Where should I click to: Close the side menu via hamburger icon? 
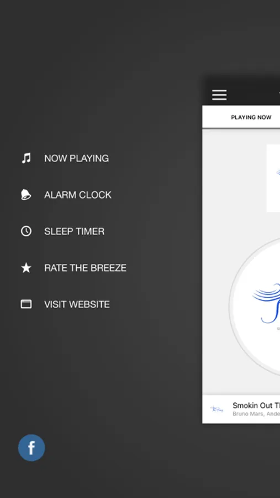[x=219, y=95]
